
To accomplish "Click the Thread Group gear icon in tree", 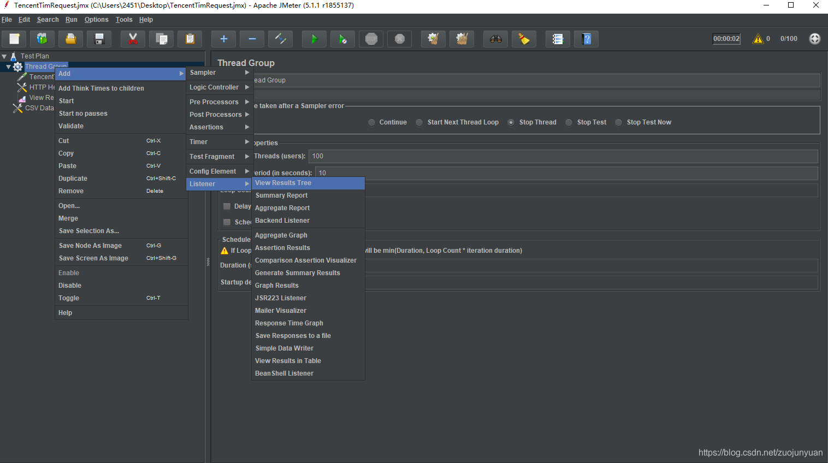I will pyautogui.click(x=17, y=67).
